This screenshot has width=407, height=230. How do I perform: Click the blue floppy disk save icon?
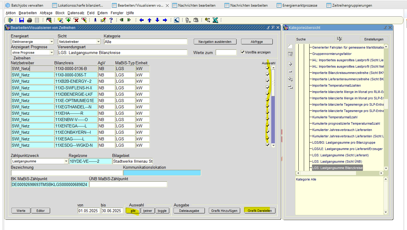coord(21,20)
